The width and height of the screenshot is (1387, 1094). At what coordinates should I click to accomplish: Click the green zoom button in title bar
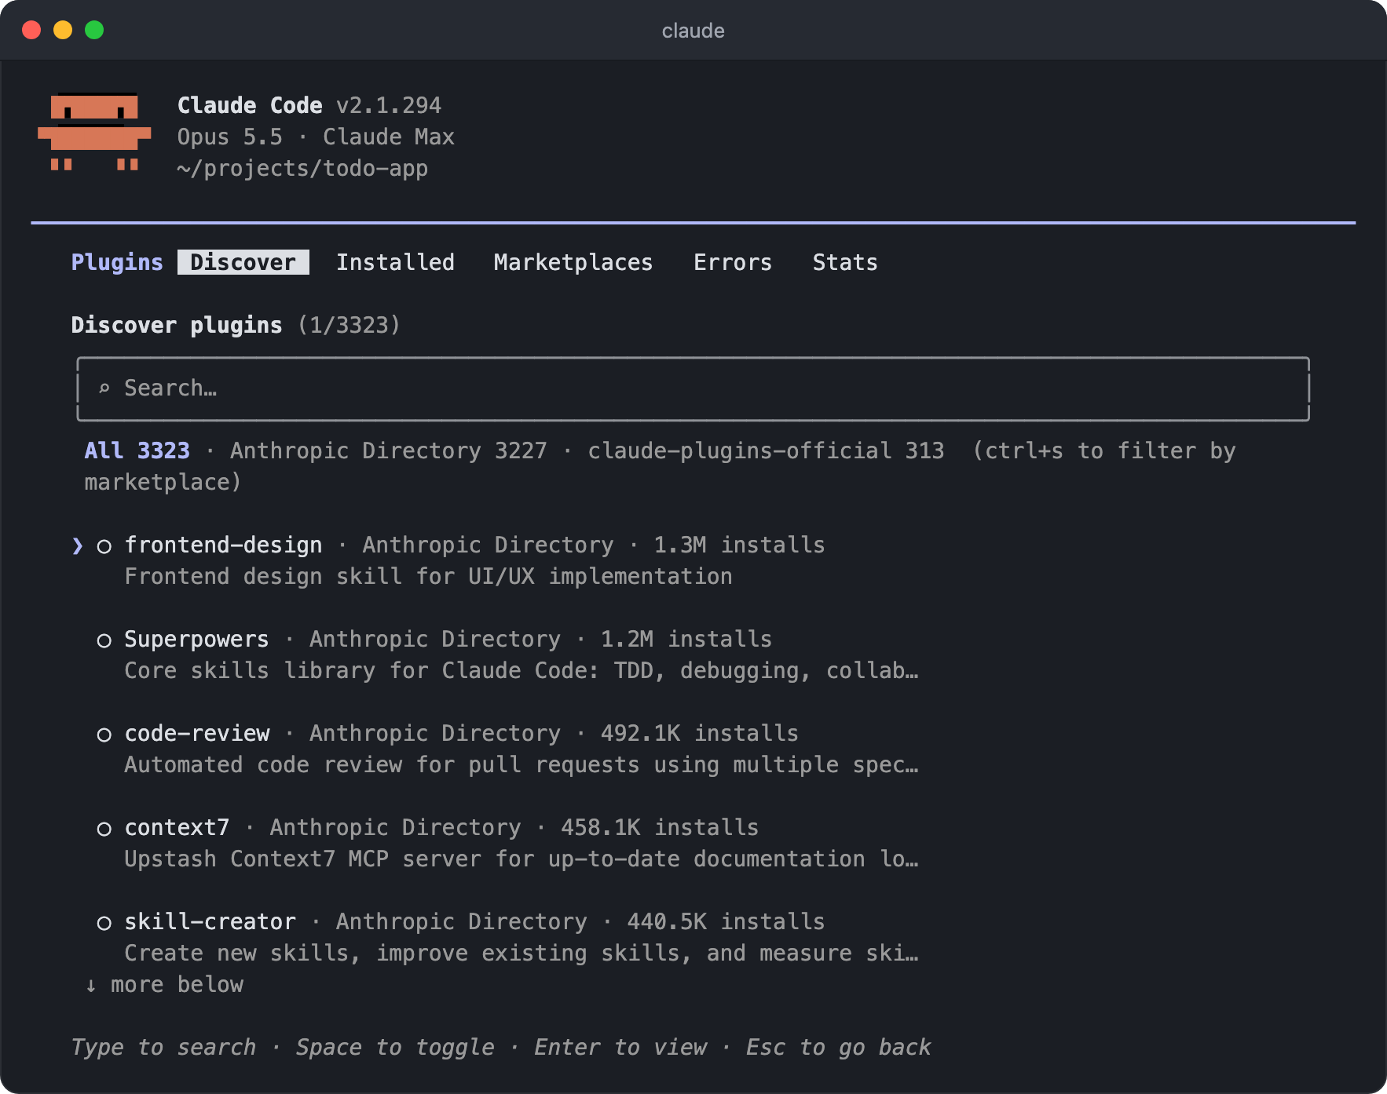click(x=94, y=30)
